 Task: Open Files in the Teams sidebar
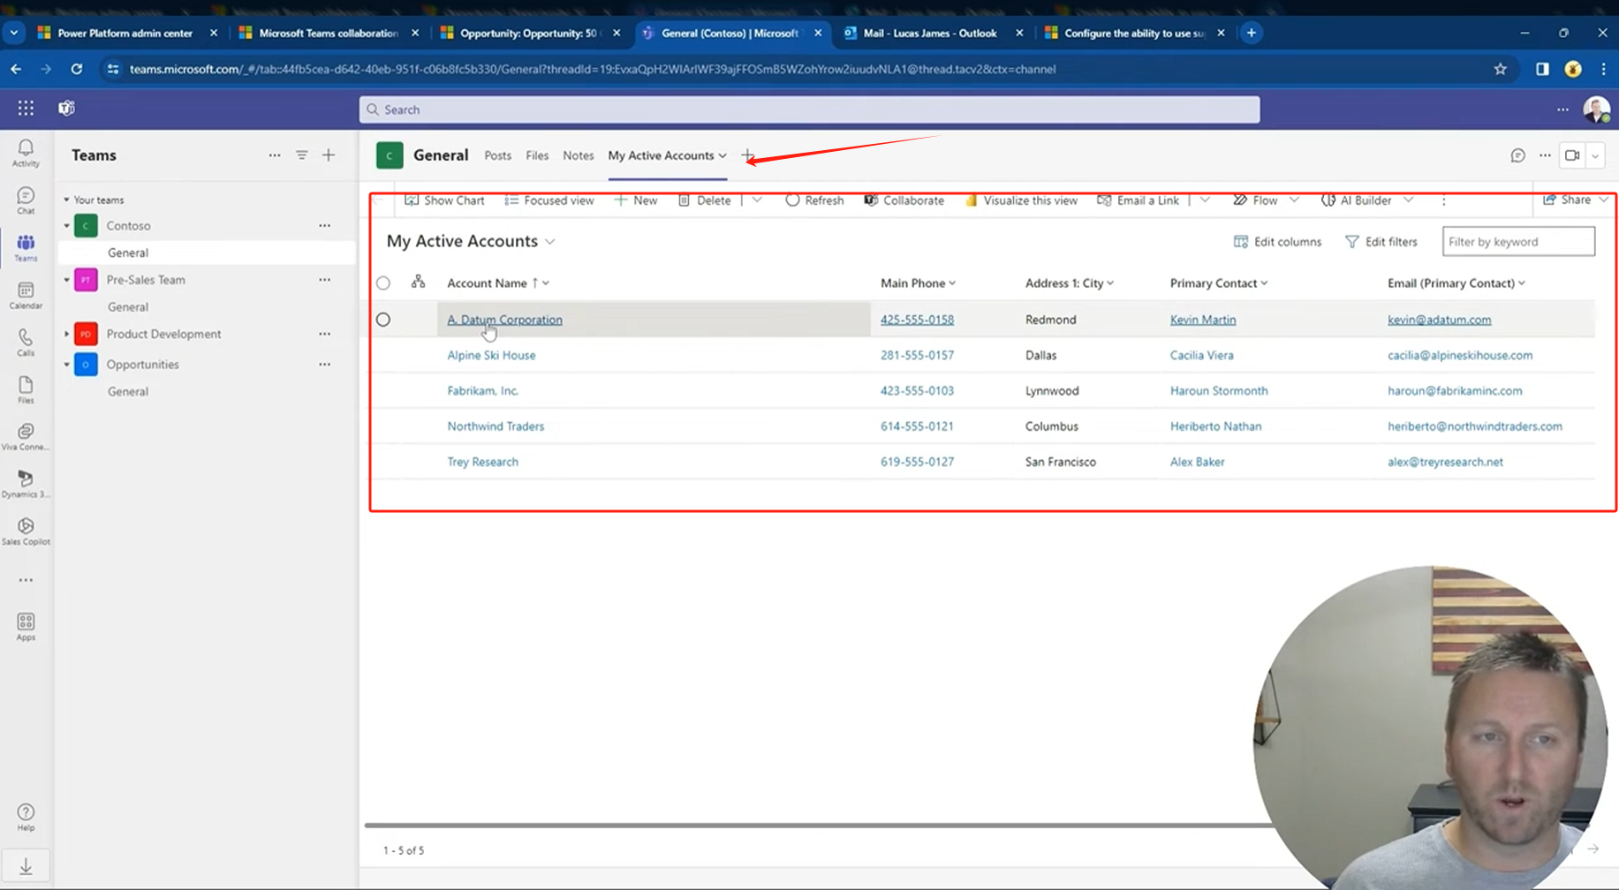click(x=26, y=390)
